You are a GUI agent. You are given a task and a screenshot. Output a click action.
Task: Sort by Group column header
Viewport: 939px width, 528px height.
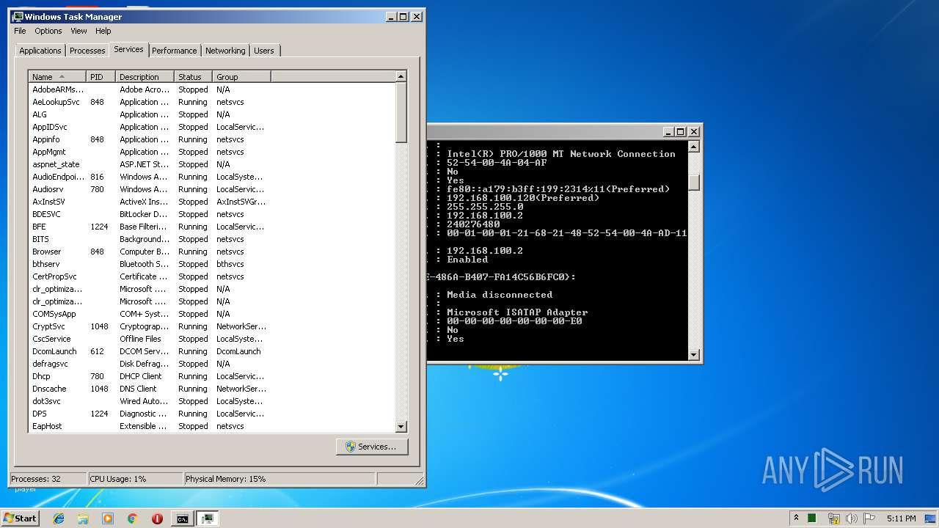click(241, 77)
